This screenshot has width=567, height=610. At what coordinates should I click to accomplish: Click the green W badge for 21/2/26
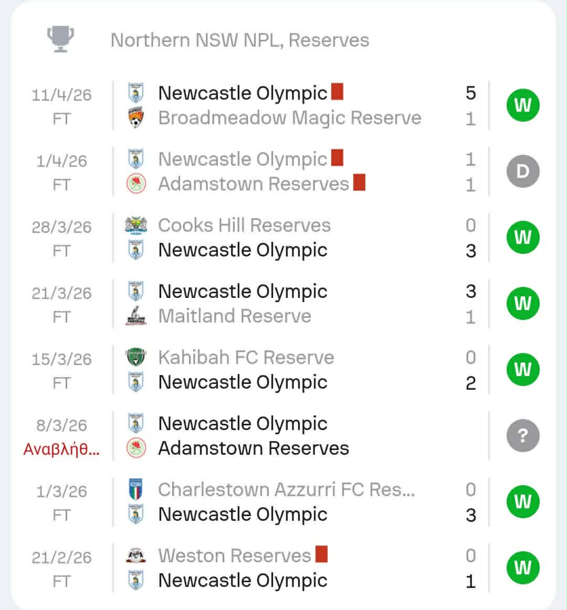pyautogui.click(x=522, y=568)
